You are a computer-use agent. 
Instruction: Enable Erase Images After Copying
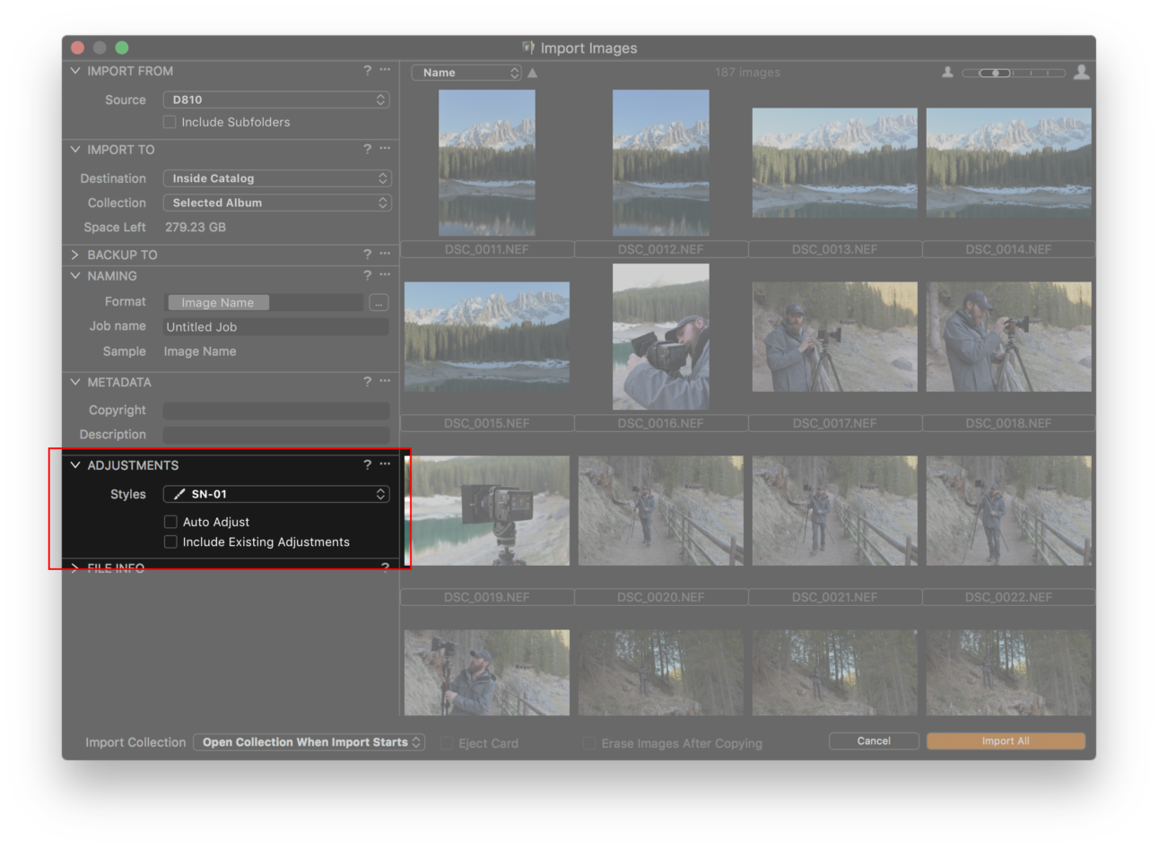pyautogui.click(x=590, y=743)
